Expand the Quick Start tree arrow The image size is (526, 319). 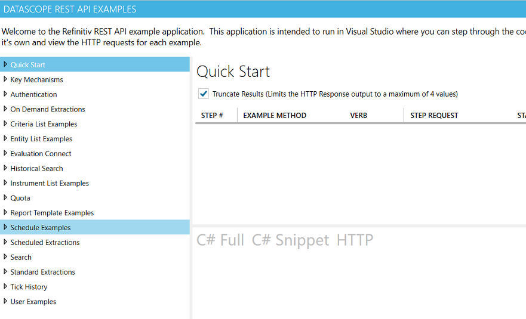(5, 64)
